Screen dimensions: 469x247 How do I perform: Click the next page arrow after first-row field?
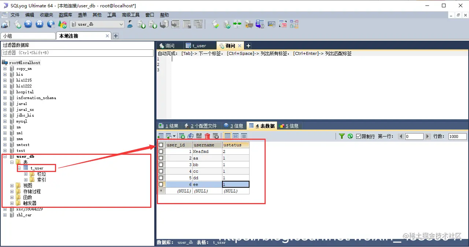point(427,136)
